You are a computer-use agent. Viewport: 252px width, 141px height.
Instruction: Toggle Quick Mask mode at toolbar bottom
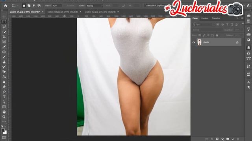point(4,137)
